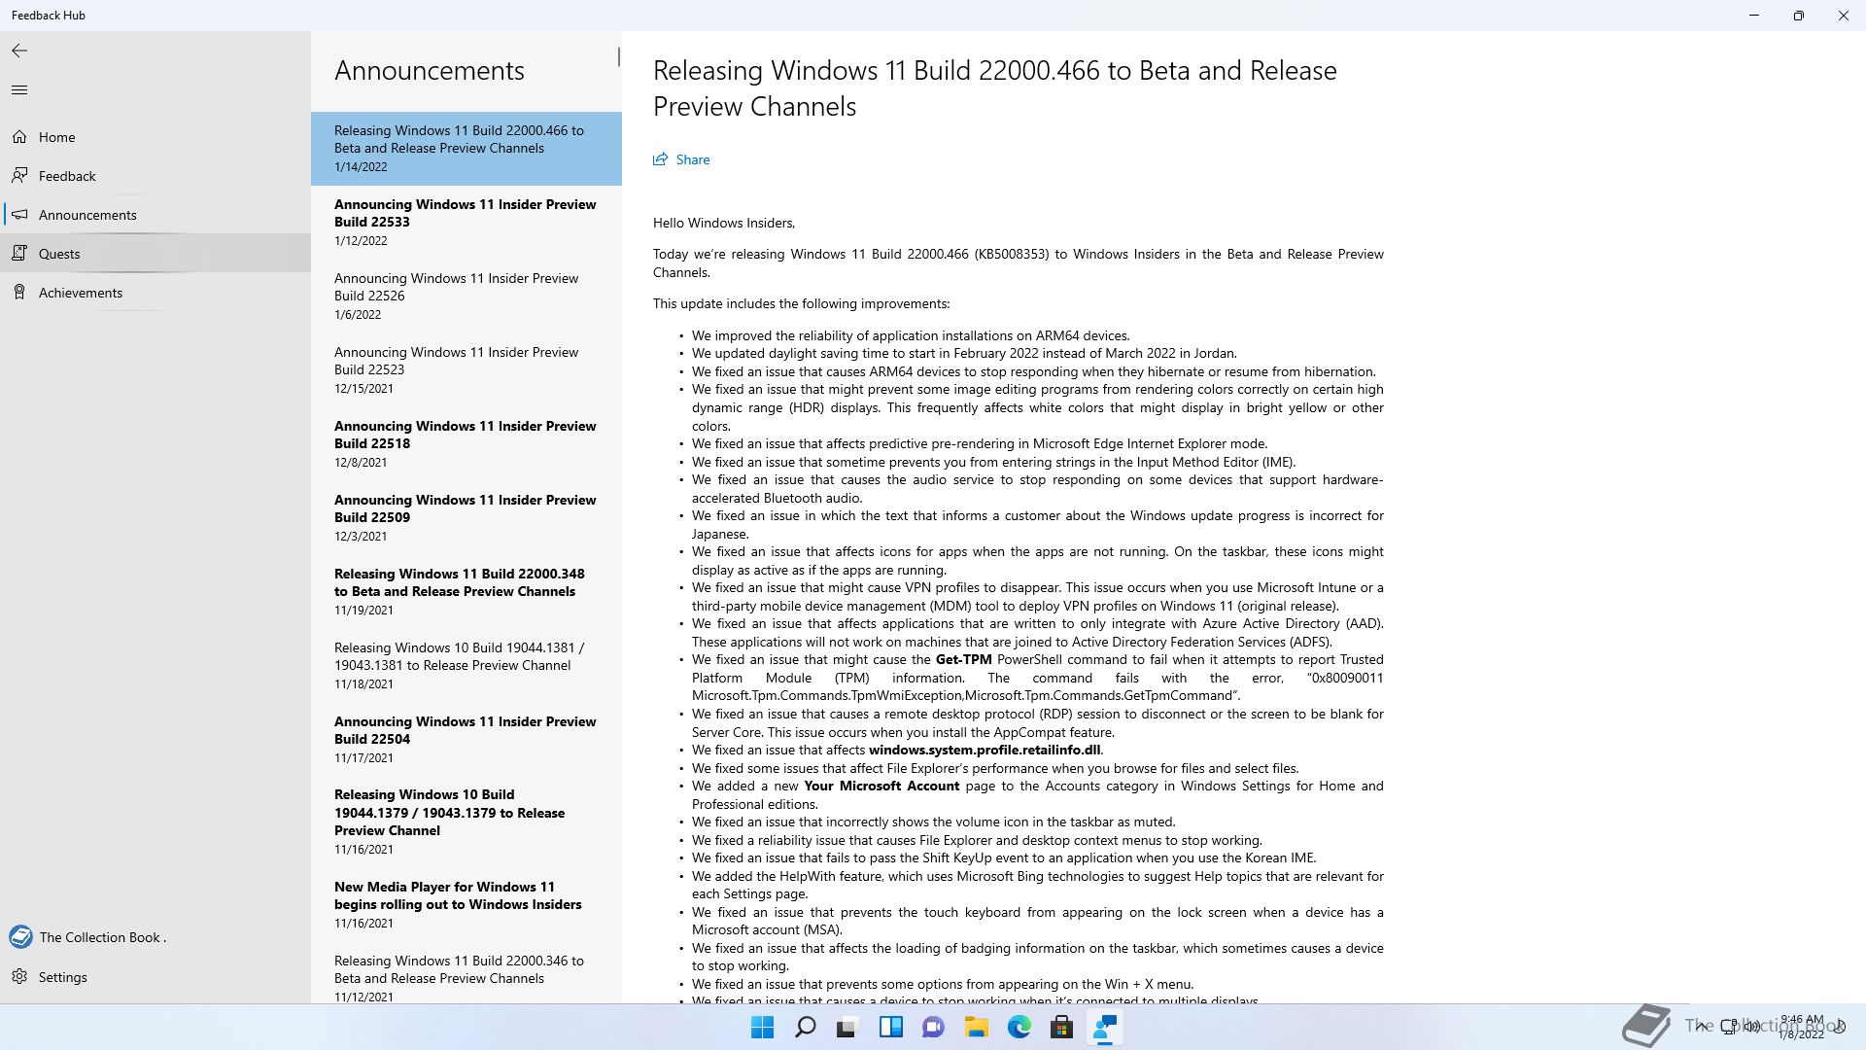Open Insider Preview Build 22504 announcement
1866x1050 pixels.
click(x=466, y=740)
